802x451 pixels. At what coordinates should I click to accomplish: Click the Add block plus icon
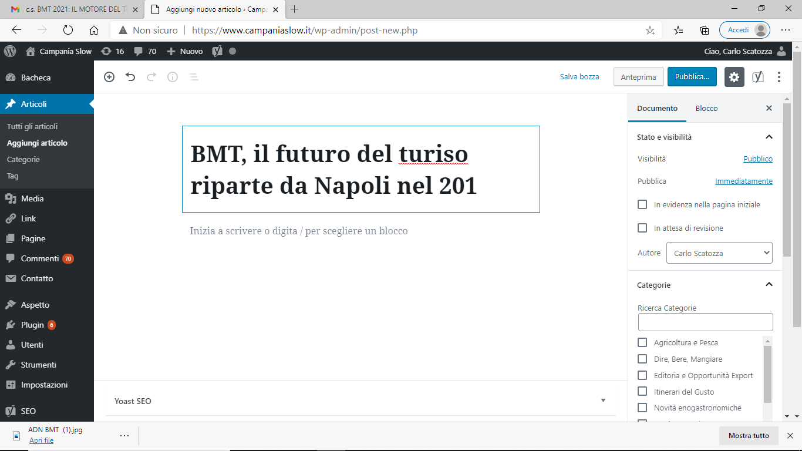click(x=109, y=77)
